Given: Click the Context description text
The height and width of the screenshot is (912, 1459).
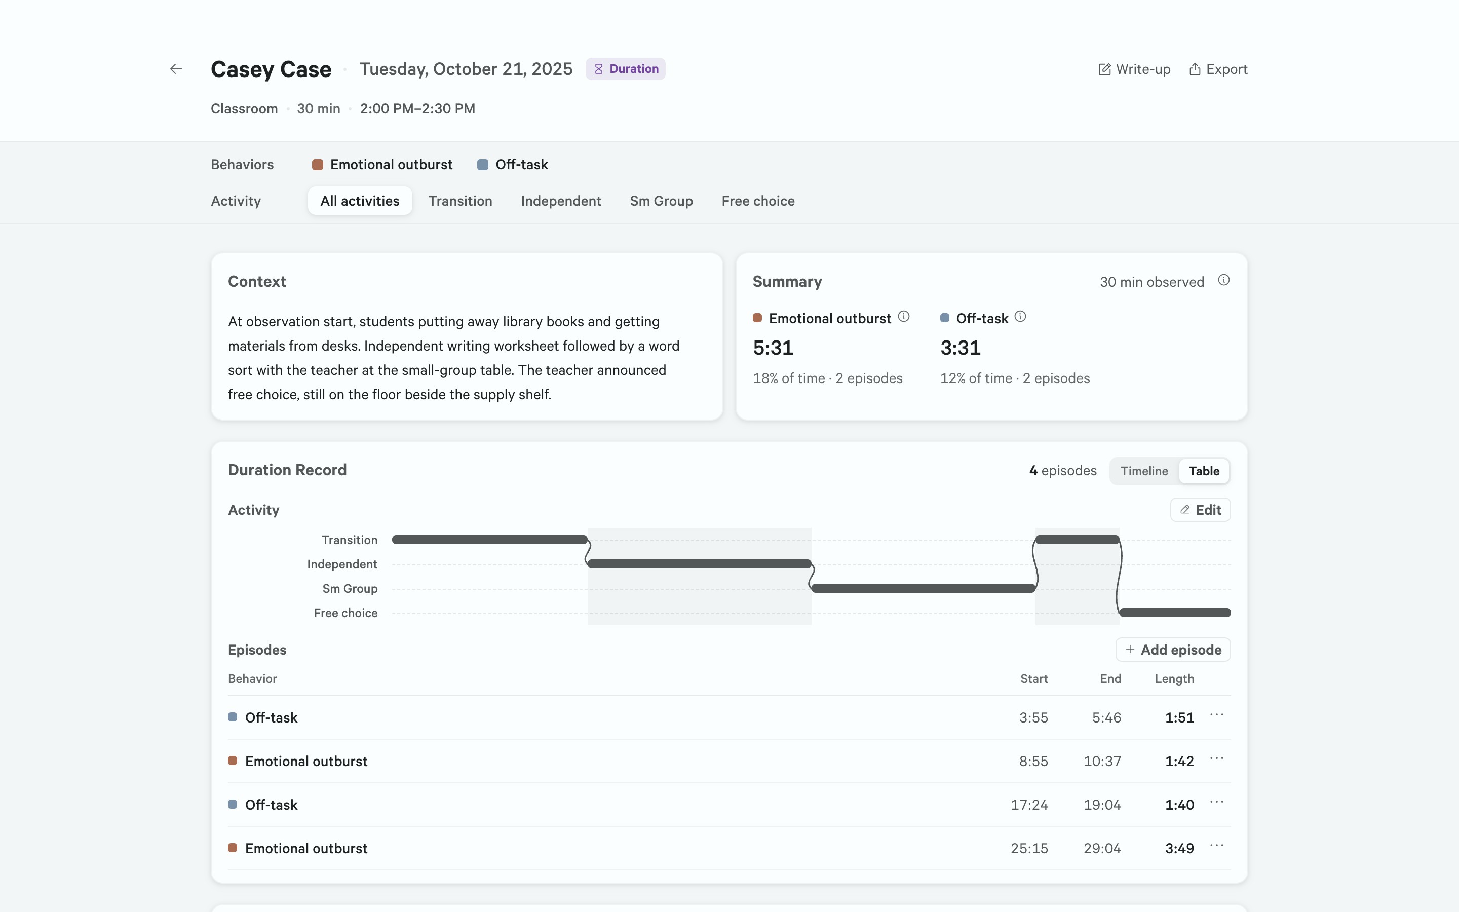Looking at the screenshot, I should (453, 358).
